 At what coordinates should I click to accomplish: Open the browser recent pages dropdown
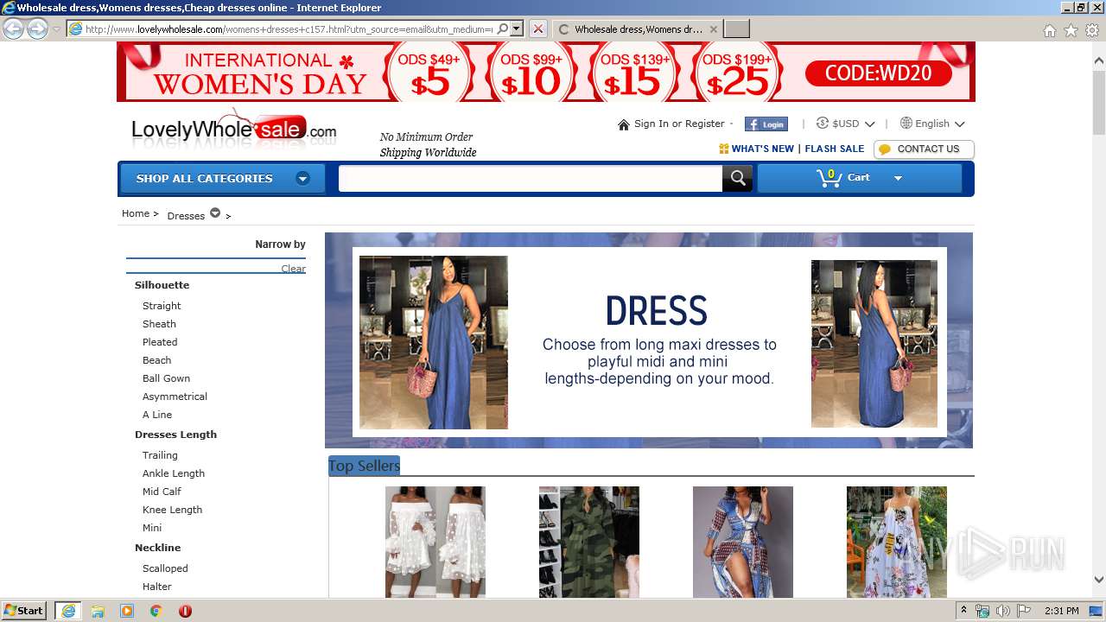(56, 29)
